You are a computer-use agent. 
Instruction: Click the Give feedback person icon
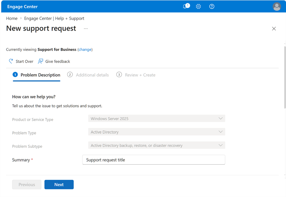40,61
